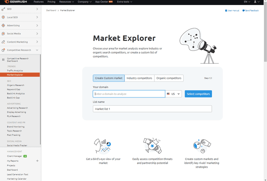Open Market Explorer in sidebar
The image size is (267, 181).
coord(20,75)
